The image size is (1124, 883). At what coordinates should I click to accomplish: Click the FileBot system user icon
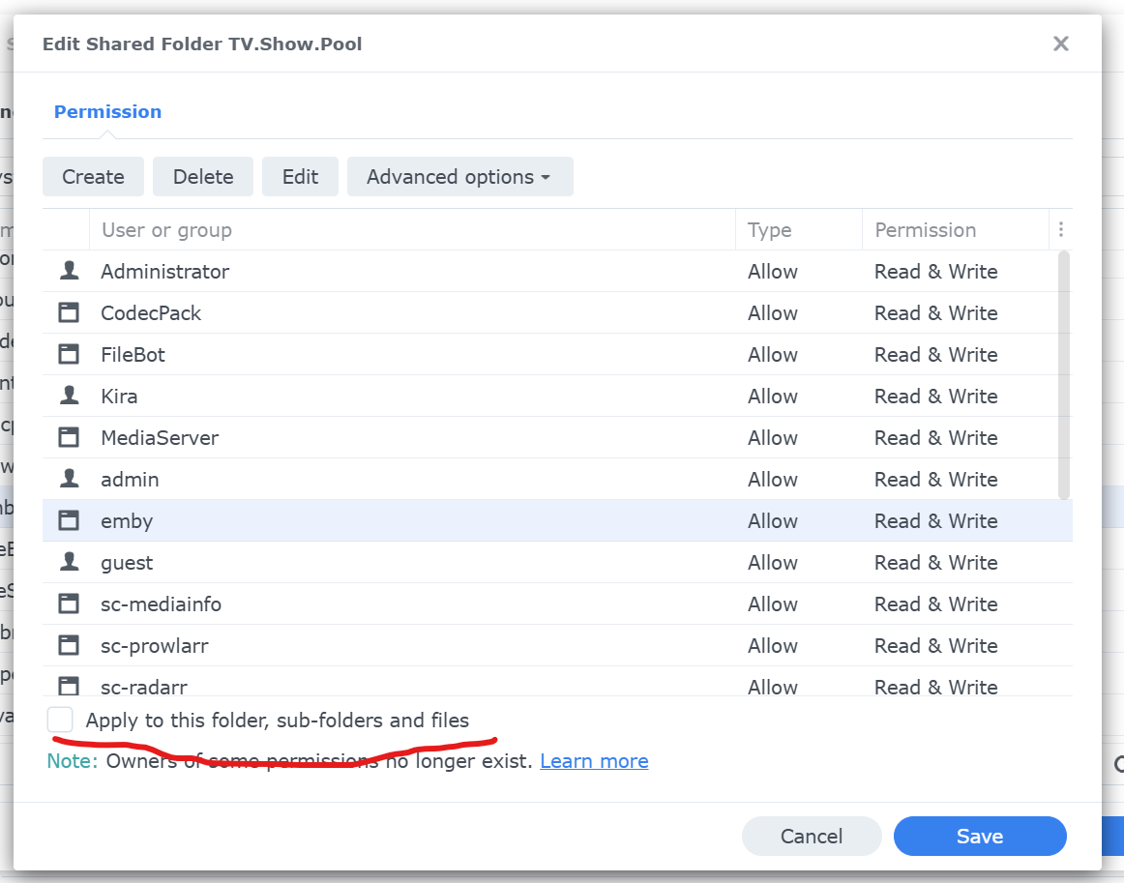click(x=69, y=355)
